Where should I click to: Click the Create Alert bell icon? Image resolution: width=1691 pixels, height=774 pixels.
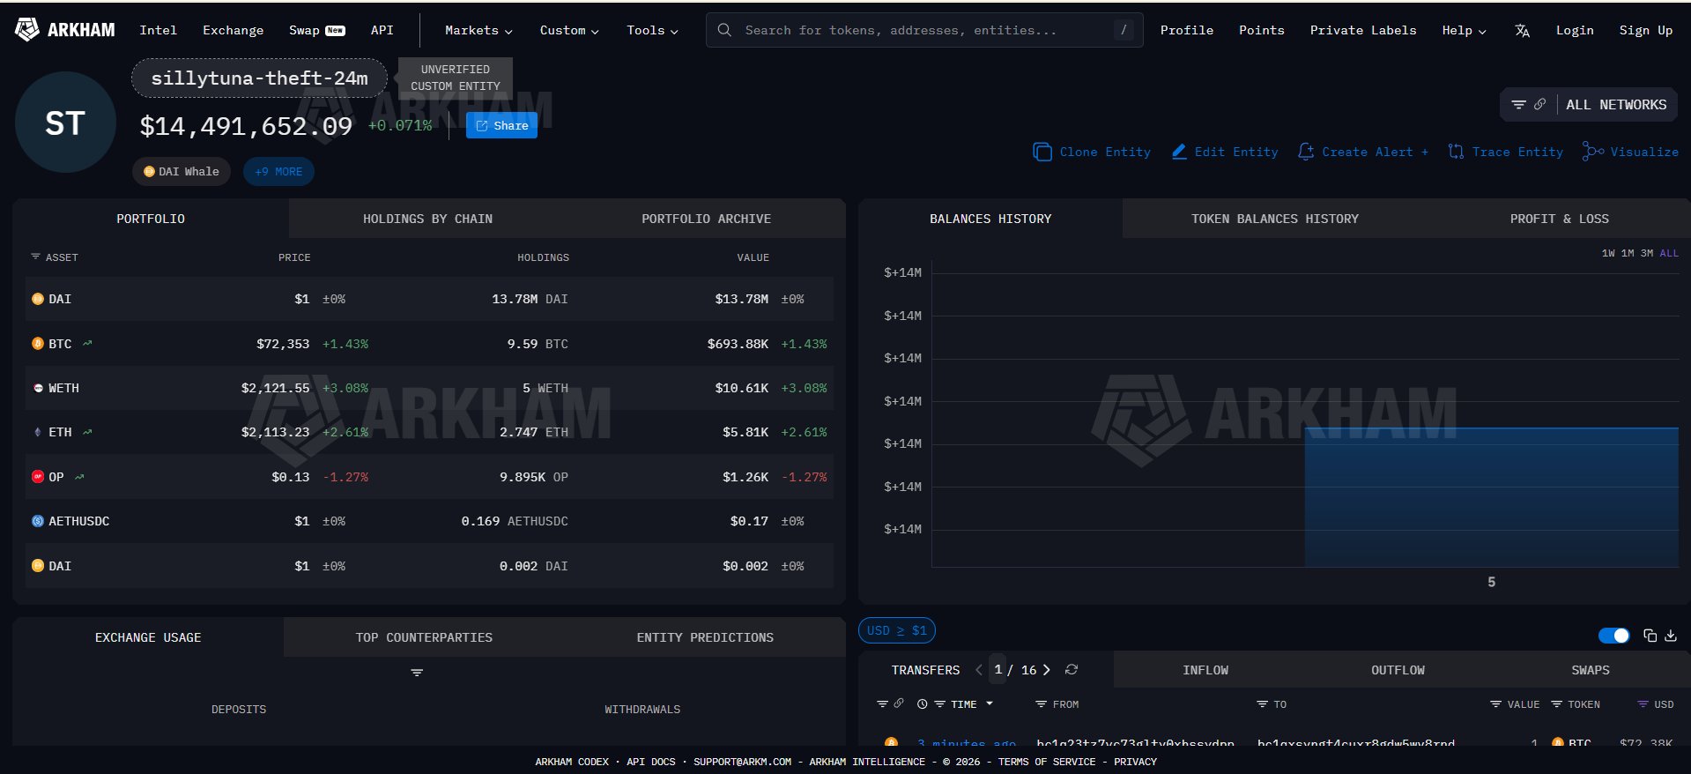pos(1306,152)
